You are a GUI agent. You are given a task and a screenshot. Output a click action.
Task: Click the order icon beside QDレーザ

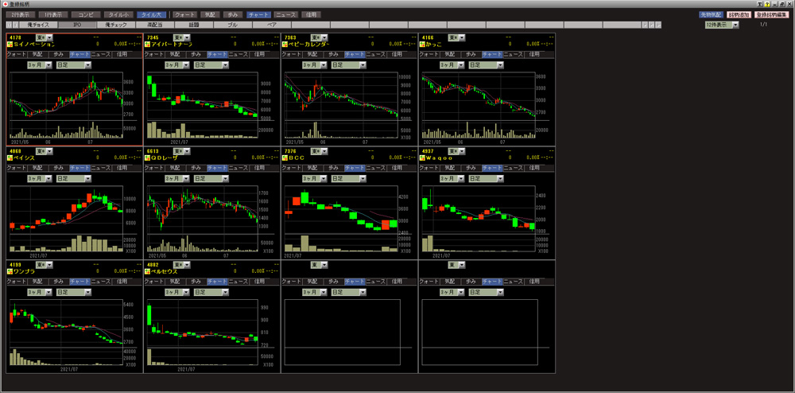[x=149, y=158]
